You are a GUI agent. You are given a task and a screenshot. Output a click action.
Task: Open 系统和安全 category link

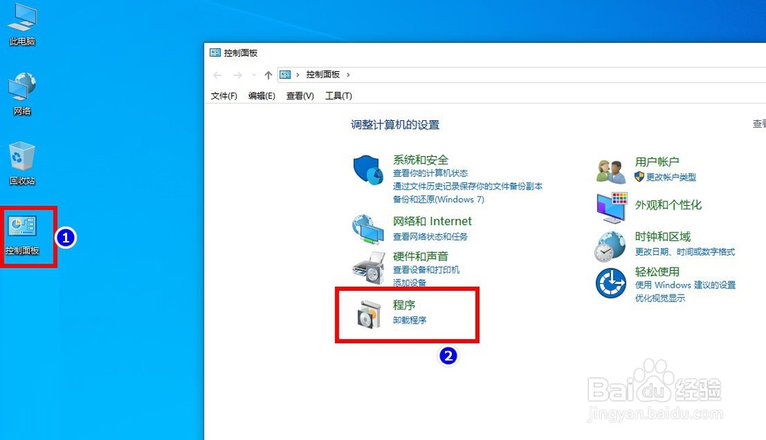pos(421,160)
